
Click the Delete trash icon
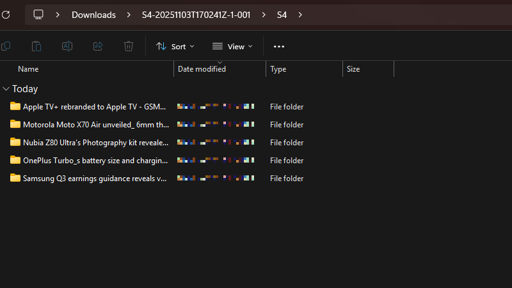point(129,46)
